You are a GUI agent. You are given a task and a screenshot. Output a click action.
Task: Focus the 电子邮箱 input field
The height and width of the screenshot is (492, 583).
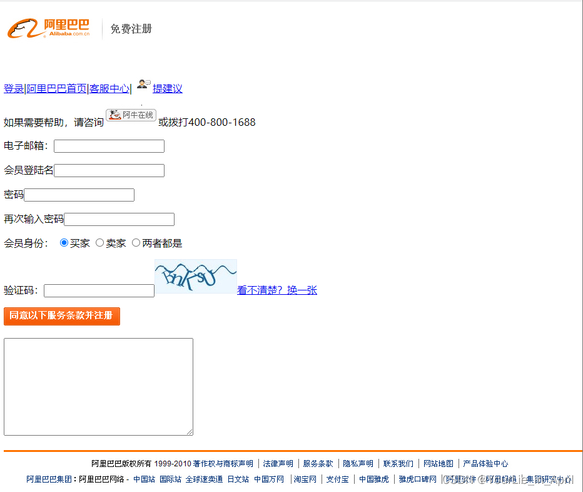point(109,146)
